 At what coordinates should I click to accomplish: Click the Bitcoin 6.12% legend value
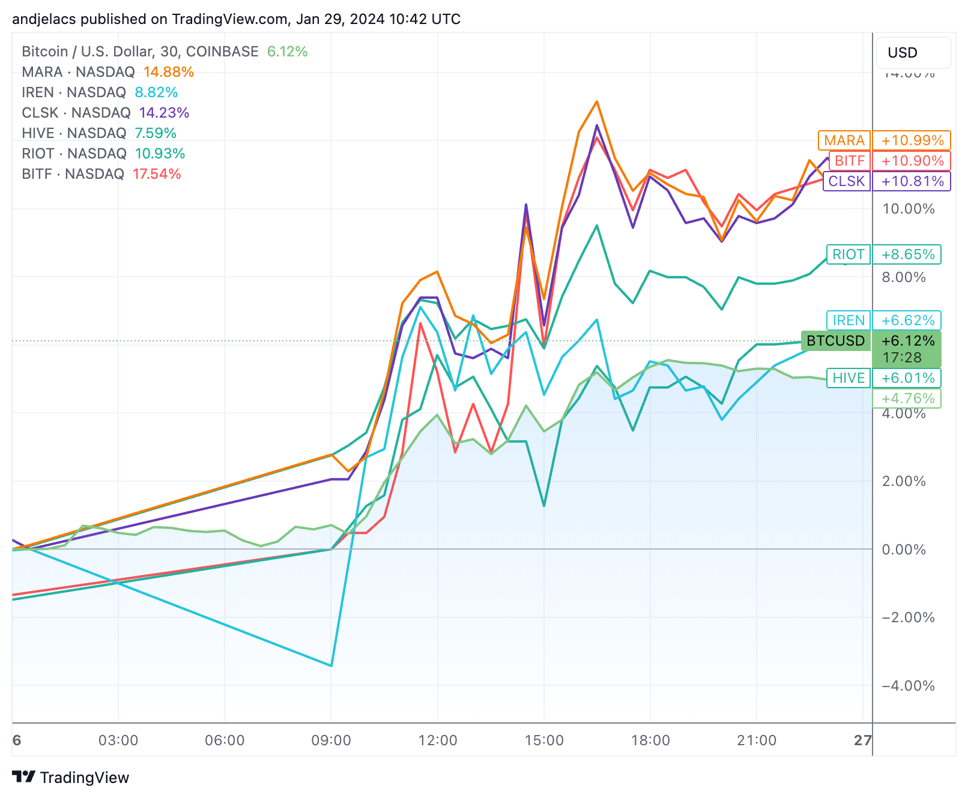point(288,52)
